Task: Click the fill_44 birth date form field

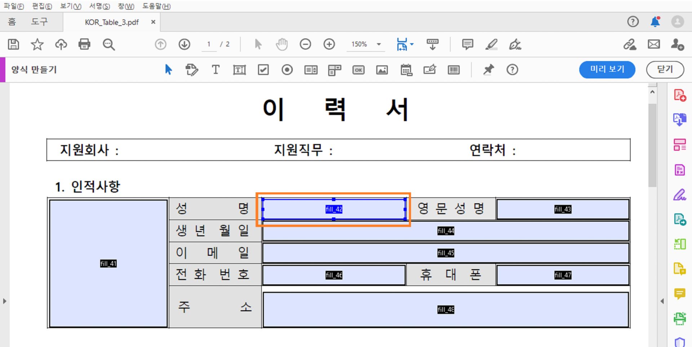Action: (445, 231)
